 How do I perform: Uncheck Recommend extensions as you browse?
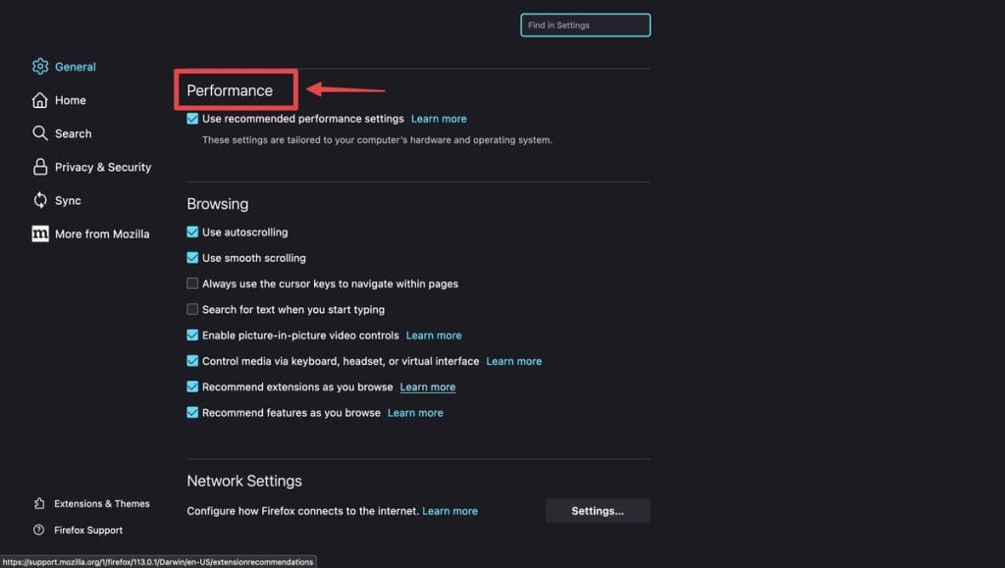[x=192, y=387]
